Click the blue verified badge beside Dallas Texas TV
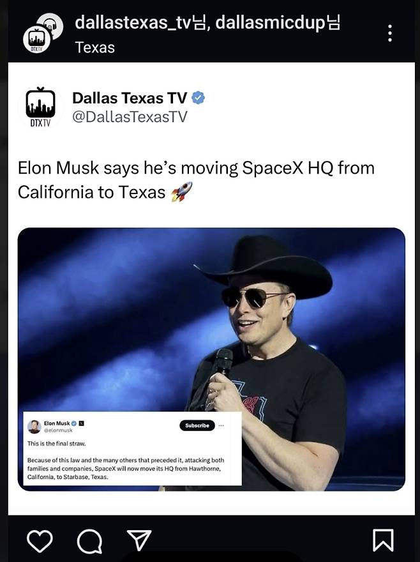The image size is (420, 562). click(x=198, y=98)
